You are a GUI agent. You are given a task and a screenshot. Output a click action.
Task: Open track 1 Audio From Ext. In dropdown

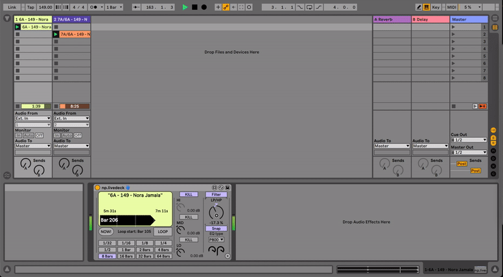click(x=33, y=118)
